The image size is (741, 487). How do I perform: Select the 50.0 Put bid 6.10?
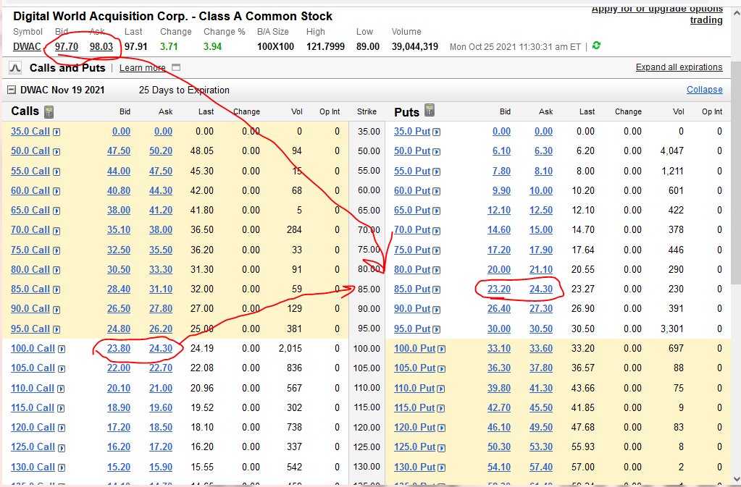501,151
